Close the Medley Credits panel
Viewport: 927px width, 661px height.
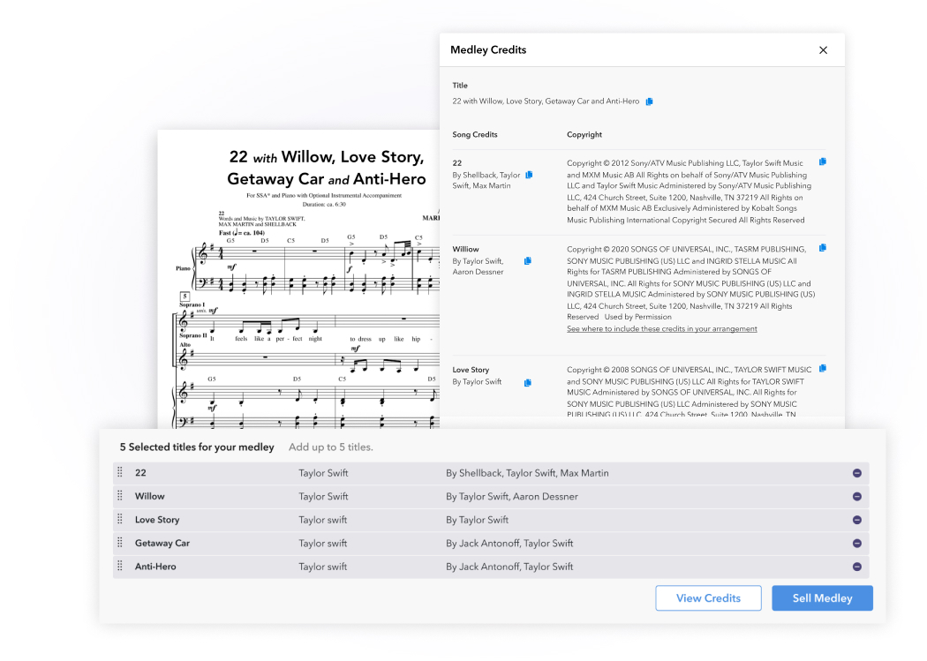pos(823,50)
